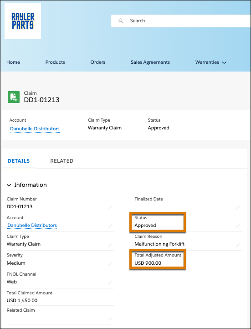Click Severity value Medium
The height and width of the screenshot is (329, 251).
[16, 263]
